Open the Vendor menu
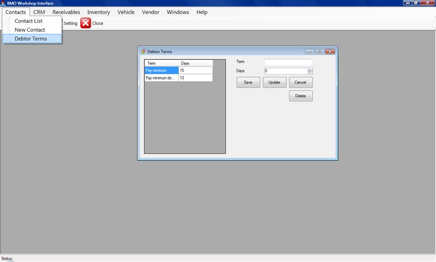The width and height of the screenshot is (436, 262). [150, 12]
